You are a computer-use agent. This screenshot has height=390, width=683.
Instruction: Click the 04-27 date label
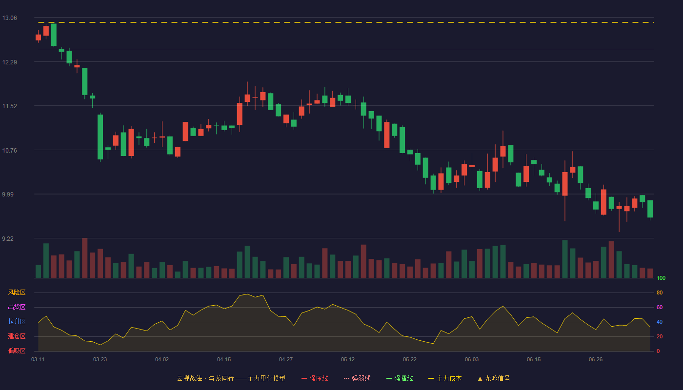point(286,359)
